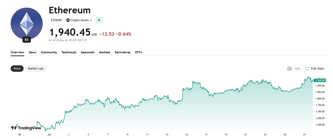Click the 1,940.60 current price label

coord(320,80)
